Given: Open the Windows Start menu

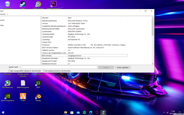Looking at the screenshot, I should (3, 112).
